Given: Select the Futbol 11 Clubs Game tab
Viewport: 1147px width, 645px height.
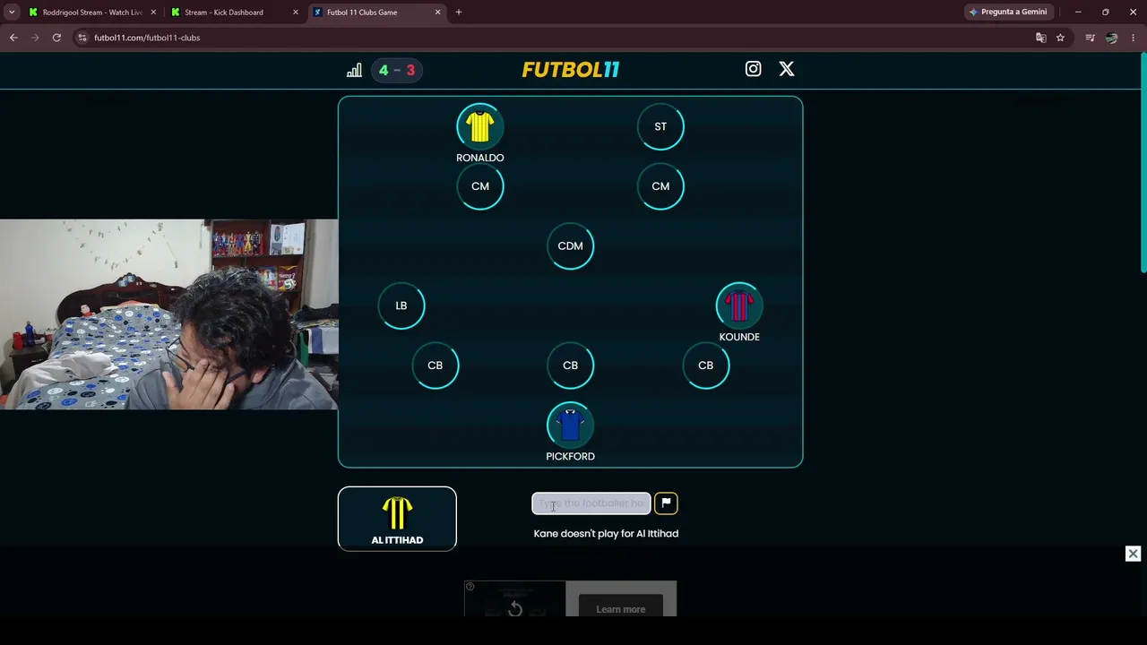Looking at the screenshot, I should click(376, 13).
